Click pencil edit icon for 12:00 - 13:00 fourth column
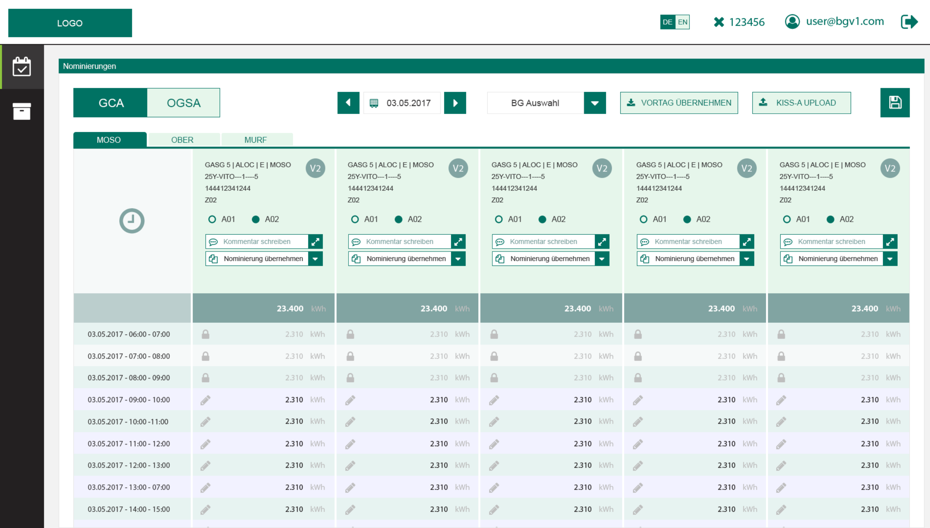 [638, 465]
